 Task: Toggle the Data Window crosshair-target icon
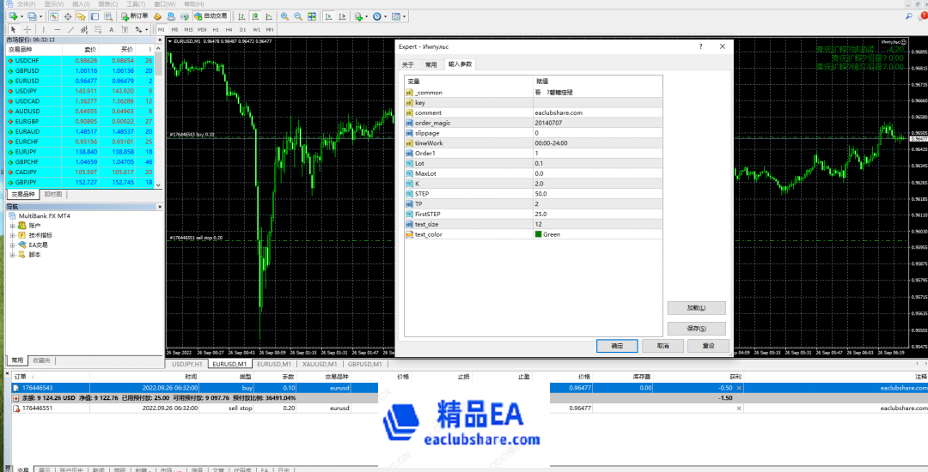68,16
